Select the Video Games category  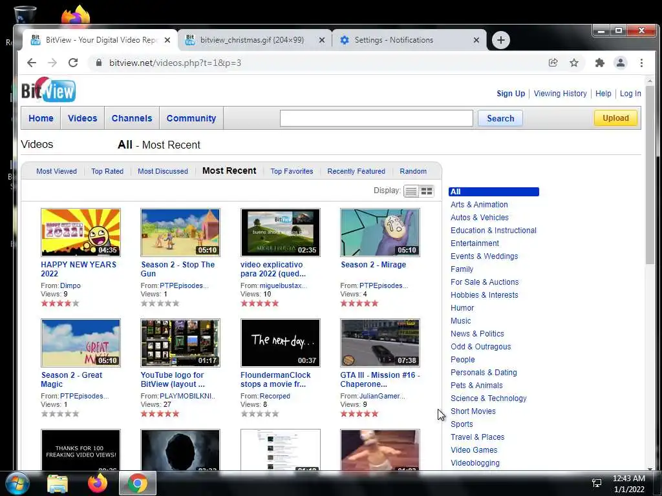[x=474, y=450]
